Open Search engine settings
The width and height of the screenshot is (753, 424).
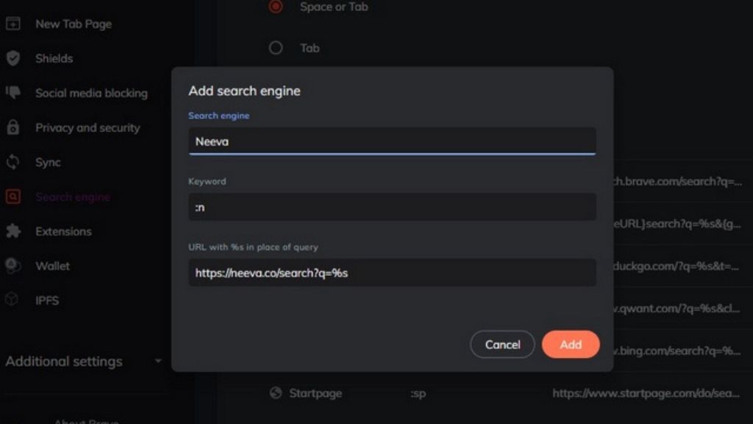click(73, 197)
